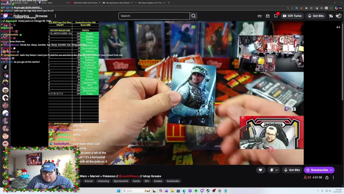Open Microsoft Teams taskbar icon

166,191
